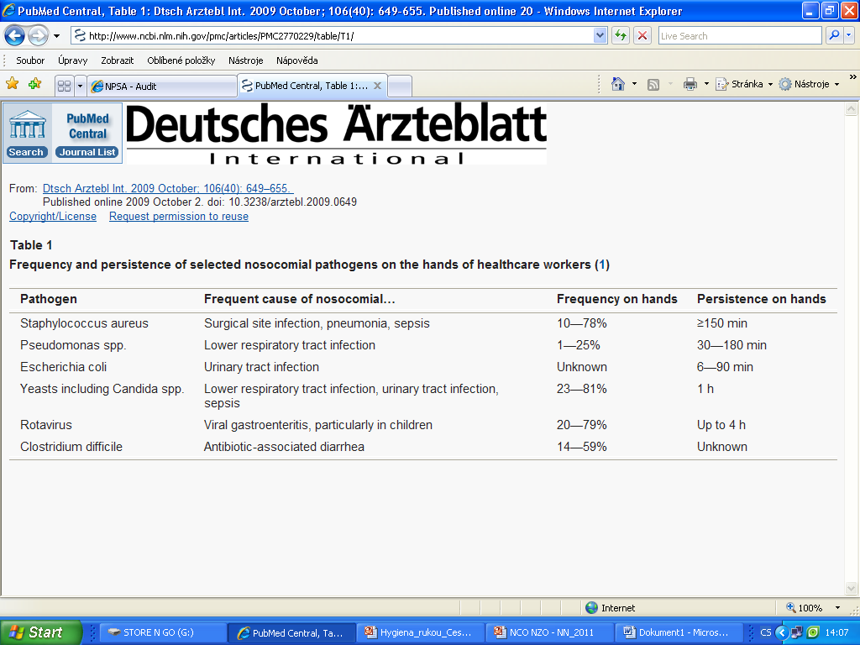Open the Nástroje gear toolbar menu

(809, 84)
